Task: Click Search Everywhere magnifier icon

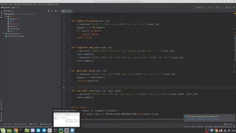Action: pos(234,7)
